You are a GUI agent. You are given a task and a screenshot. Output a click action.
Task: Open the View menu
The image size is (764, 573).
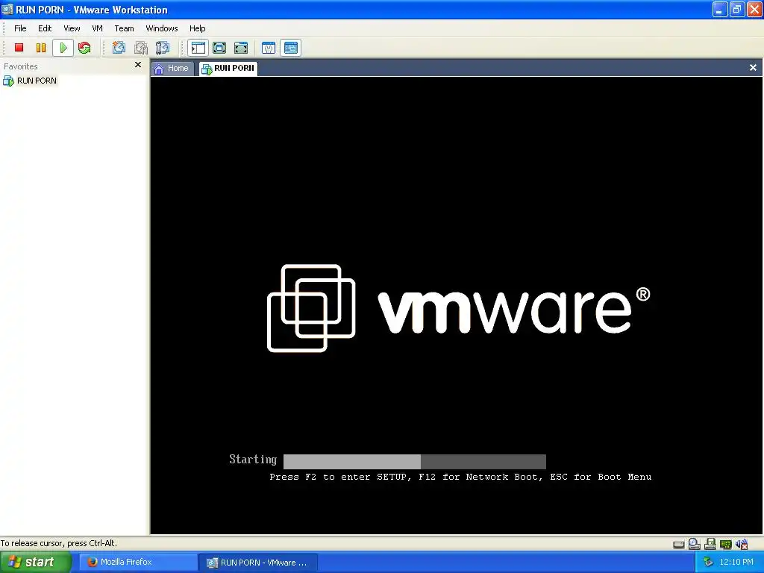coord(72,28)
